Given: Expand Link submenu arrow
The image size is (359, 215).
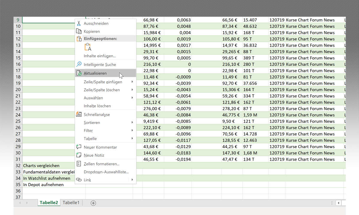Looking at the screenshot, I should click(x=132, y=180).
